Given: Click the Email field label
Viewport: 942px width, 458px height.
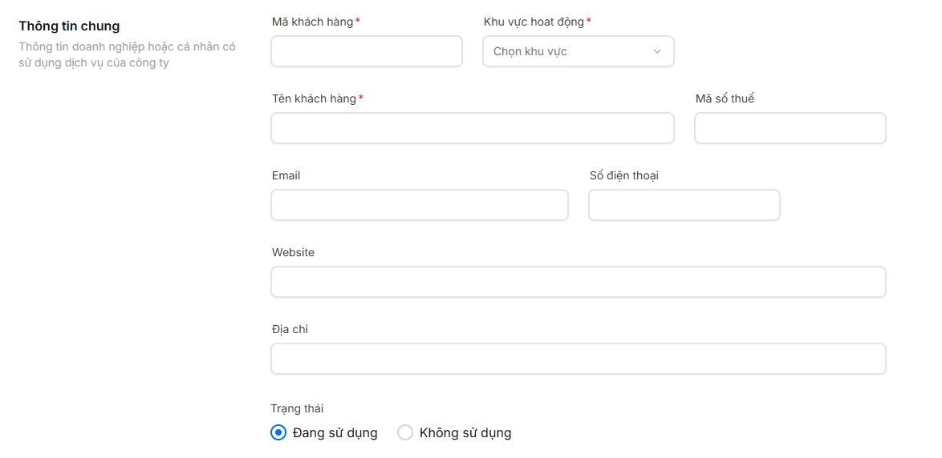Looking at the screenshot, I should [x=286, y=175].
